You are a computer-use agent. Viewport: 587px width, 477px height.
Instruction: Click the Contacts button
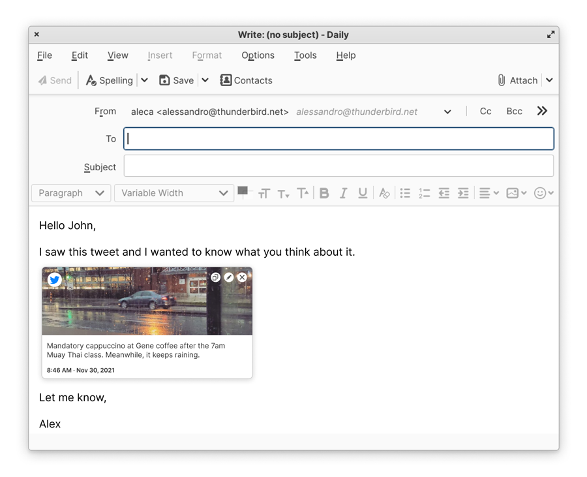246,80
